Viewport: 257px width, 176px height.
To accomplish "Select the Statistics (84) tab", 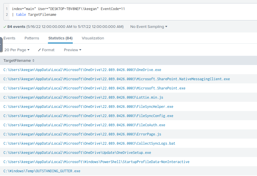I will (60, 38).
